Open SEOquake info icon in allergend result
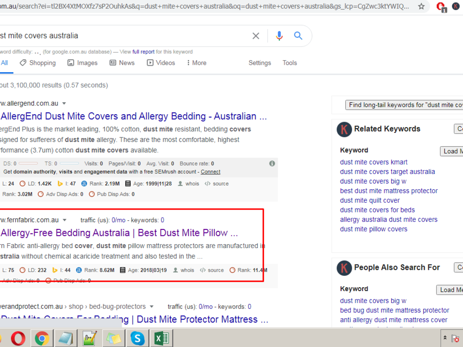This screenshot has width=463, height=347. (272, 163)
